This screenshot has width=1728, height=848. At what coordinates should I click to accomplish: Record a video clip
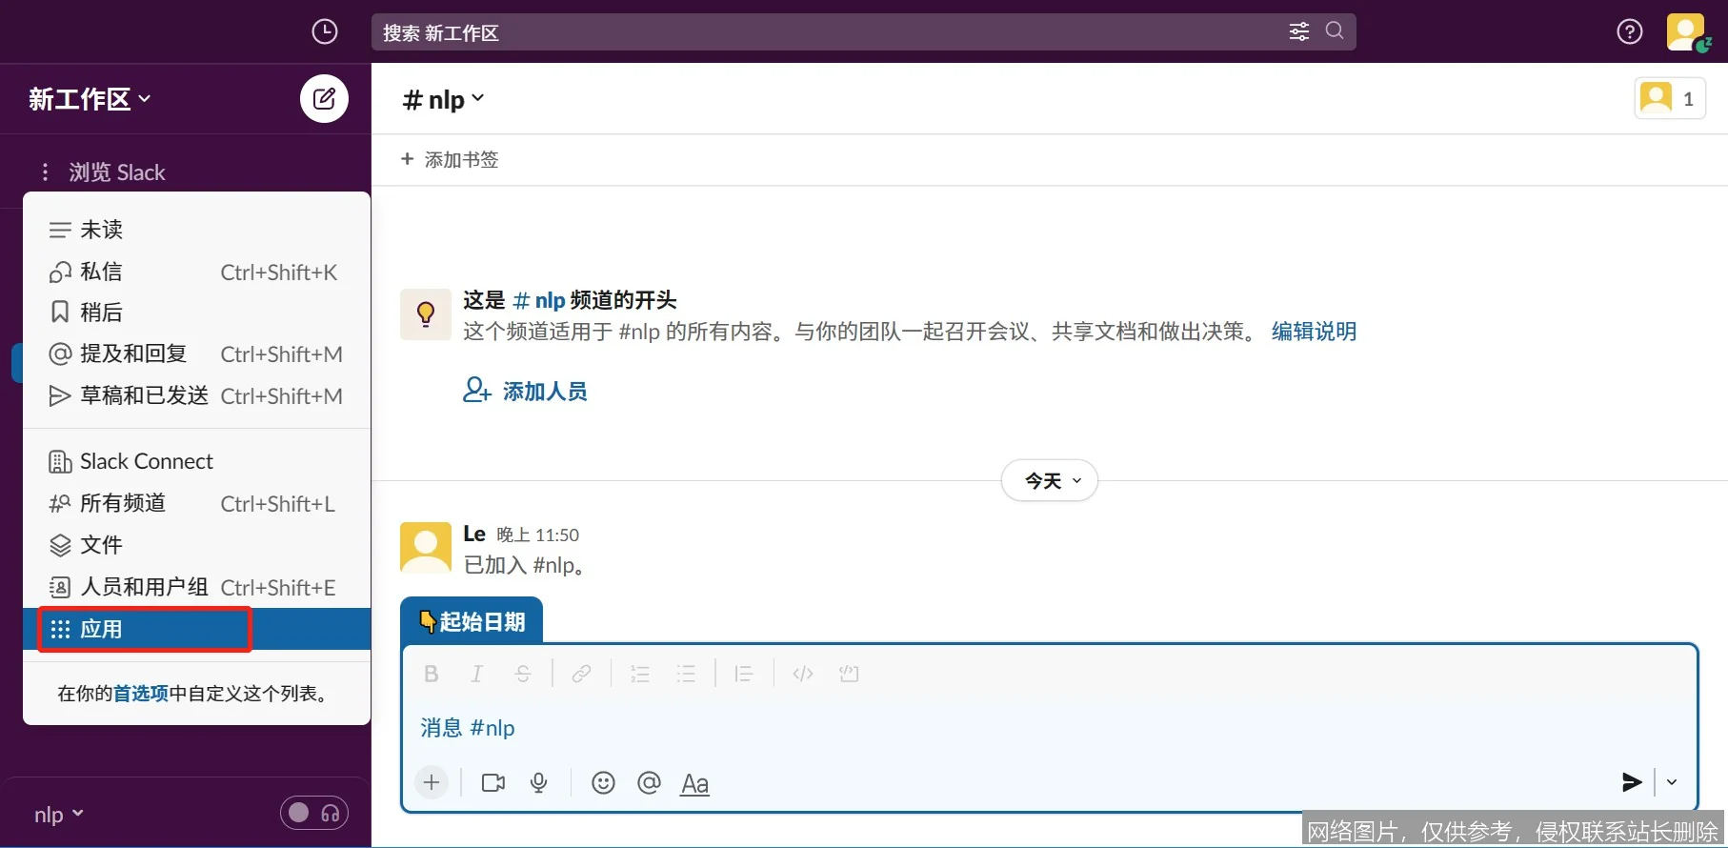(x=493, y=782)
